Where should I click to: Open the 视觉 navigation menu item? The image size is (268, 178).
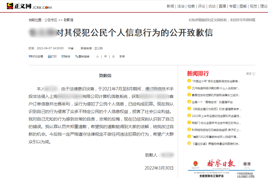pos(253,6)
